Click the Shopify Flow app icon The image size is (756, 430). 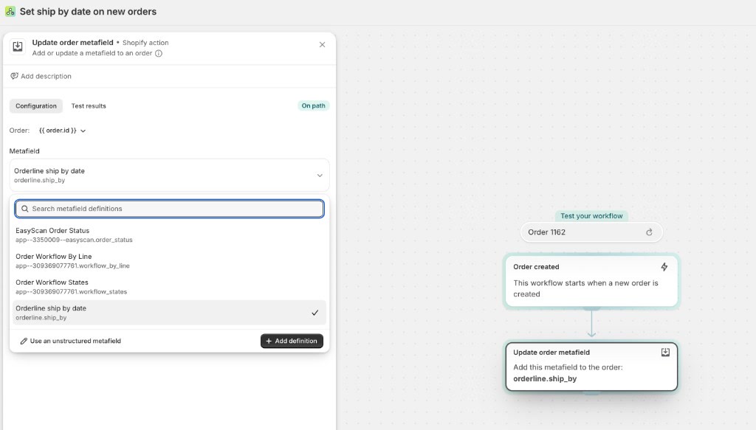tap(10, 12)
